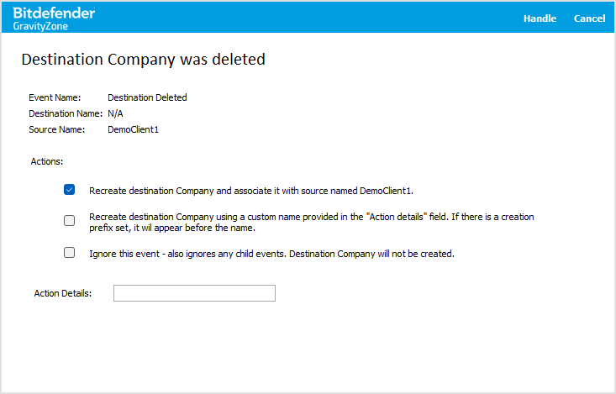Tick the Ignore this event checkbox
This screenshot has width=616, height=394.
(x=70, y=252)
